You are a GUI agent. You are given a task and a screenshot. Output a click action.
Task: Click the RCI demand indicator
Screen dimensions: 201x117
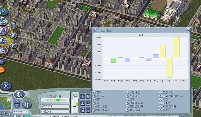pyautogui.click(x=75, y=106)
